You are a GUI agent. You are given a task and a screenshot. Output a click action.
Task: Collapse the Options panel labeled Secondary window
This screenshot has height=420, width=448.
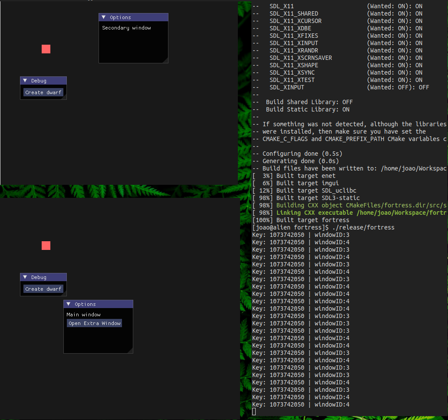pyautogui.click(x=104, y=16)
